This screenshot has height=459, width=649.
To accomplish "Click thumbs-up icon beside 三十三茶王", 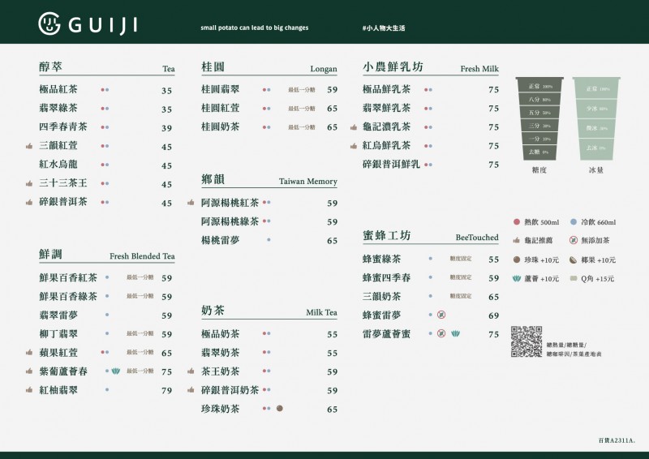I will click(29, 183).
